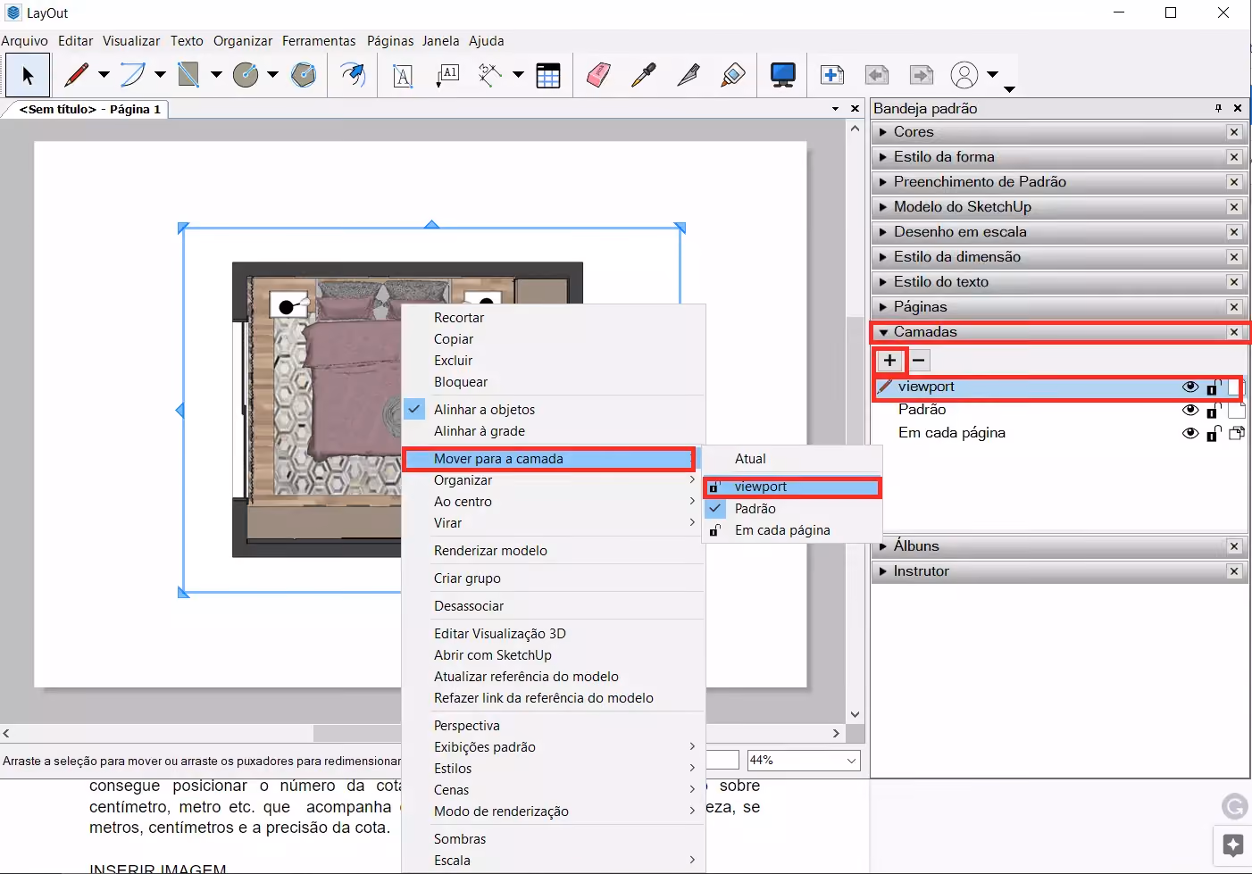Insert a Table with the grid icon
1252x874 pixels.
[547, 75]
